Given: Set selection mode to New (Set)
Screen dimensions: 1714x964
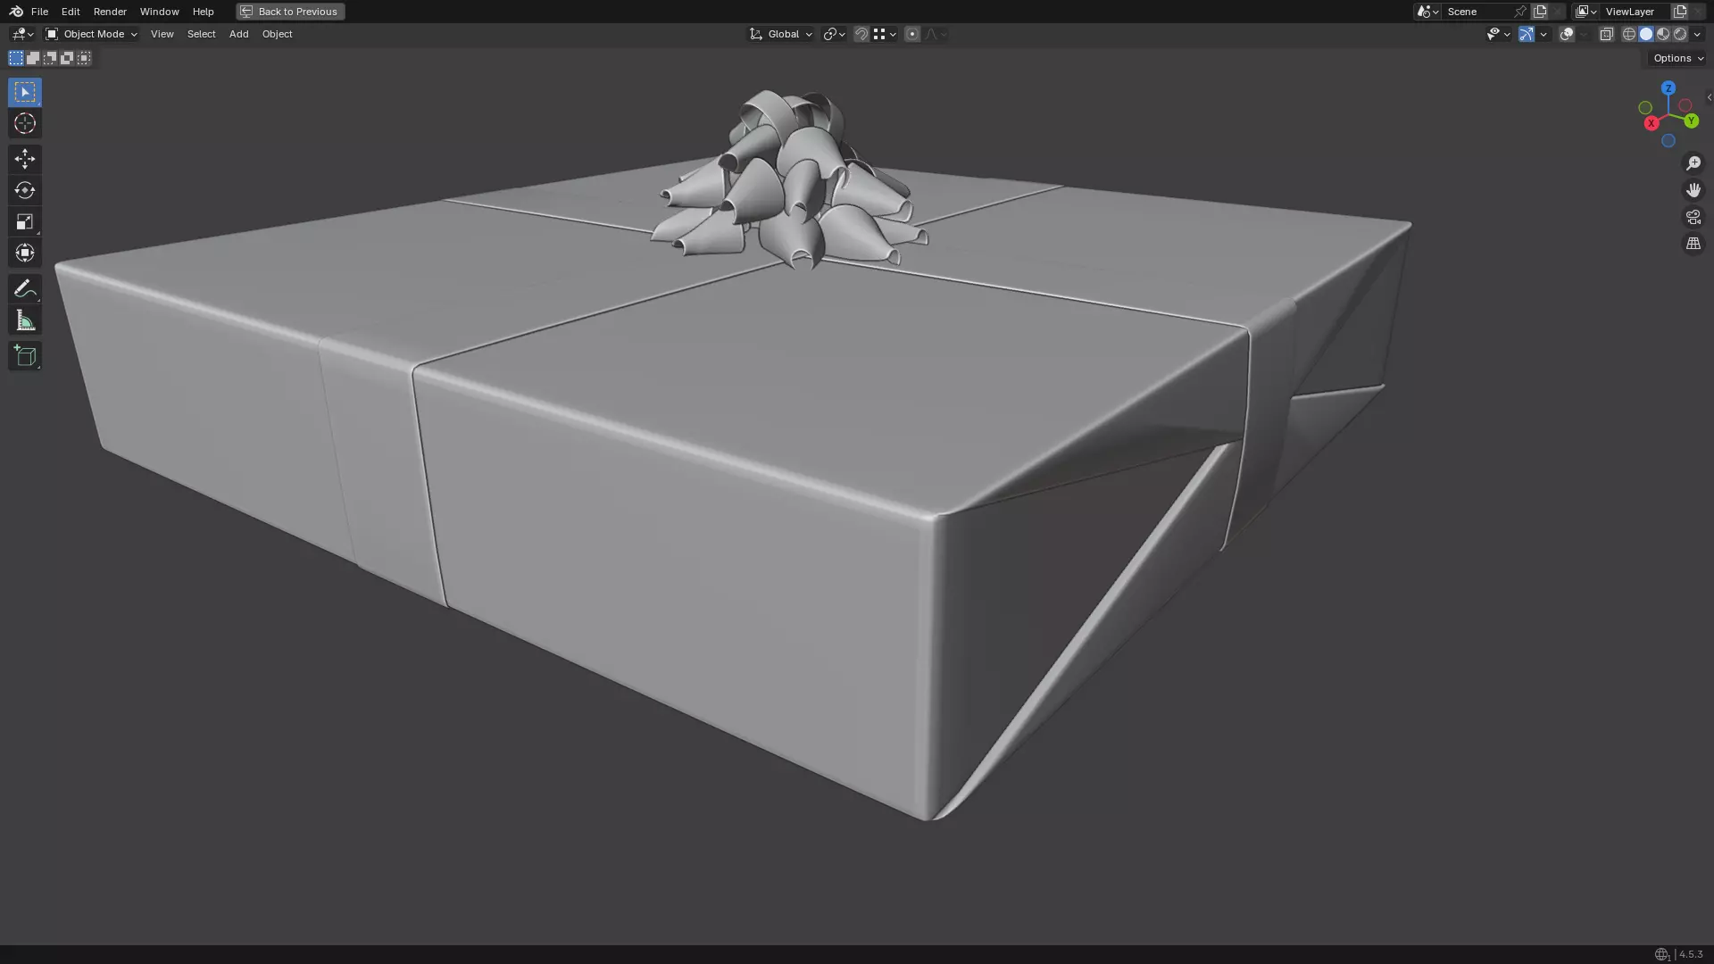Looking at the screenshot, I should click(16, 58).
